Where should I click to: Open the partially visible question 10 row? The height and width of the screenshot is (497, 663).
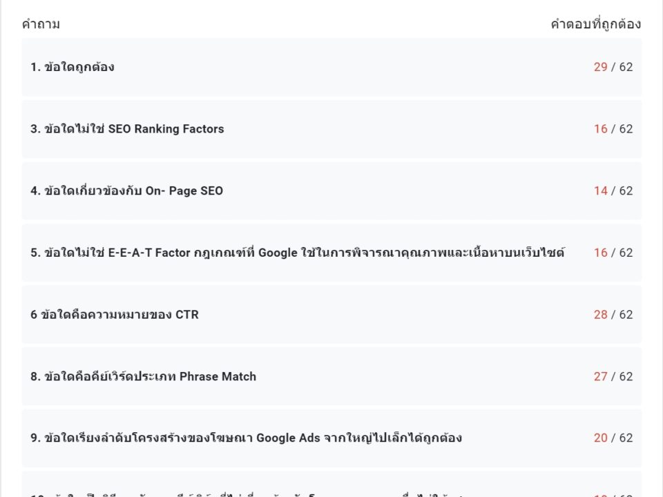pyautogui.click(x=331, y=485)
